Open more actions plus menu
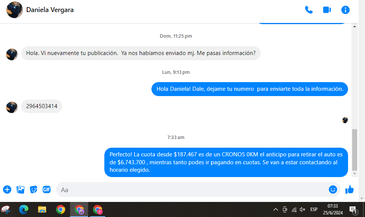This screenshot has height=217, width=365. point(7,189)
